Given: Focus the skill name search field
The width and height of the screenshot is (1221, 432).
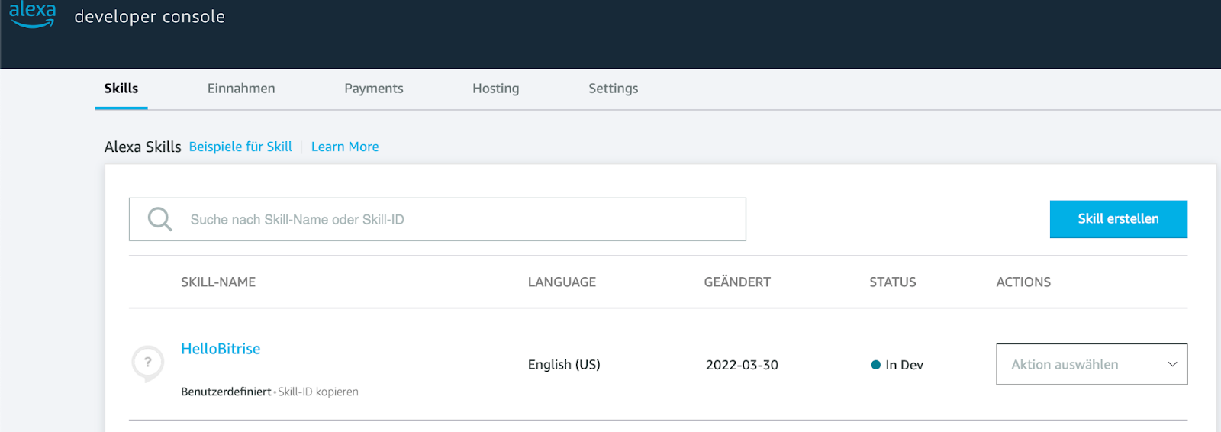Looking at the screenshot, I should tap(458, 220).
